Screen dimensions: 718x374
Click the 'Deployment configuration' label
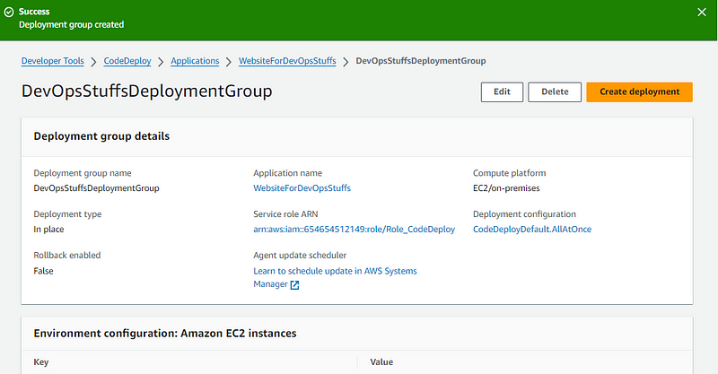pyautogui.click(x=524, y=214)
